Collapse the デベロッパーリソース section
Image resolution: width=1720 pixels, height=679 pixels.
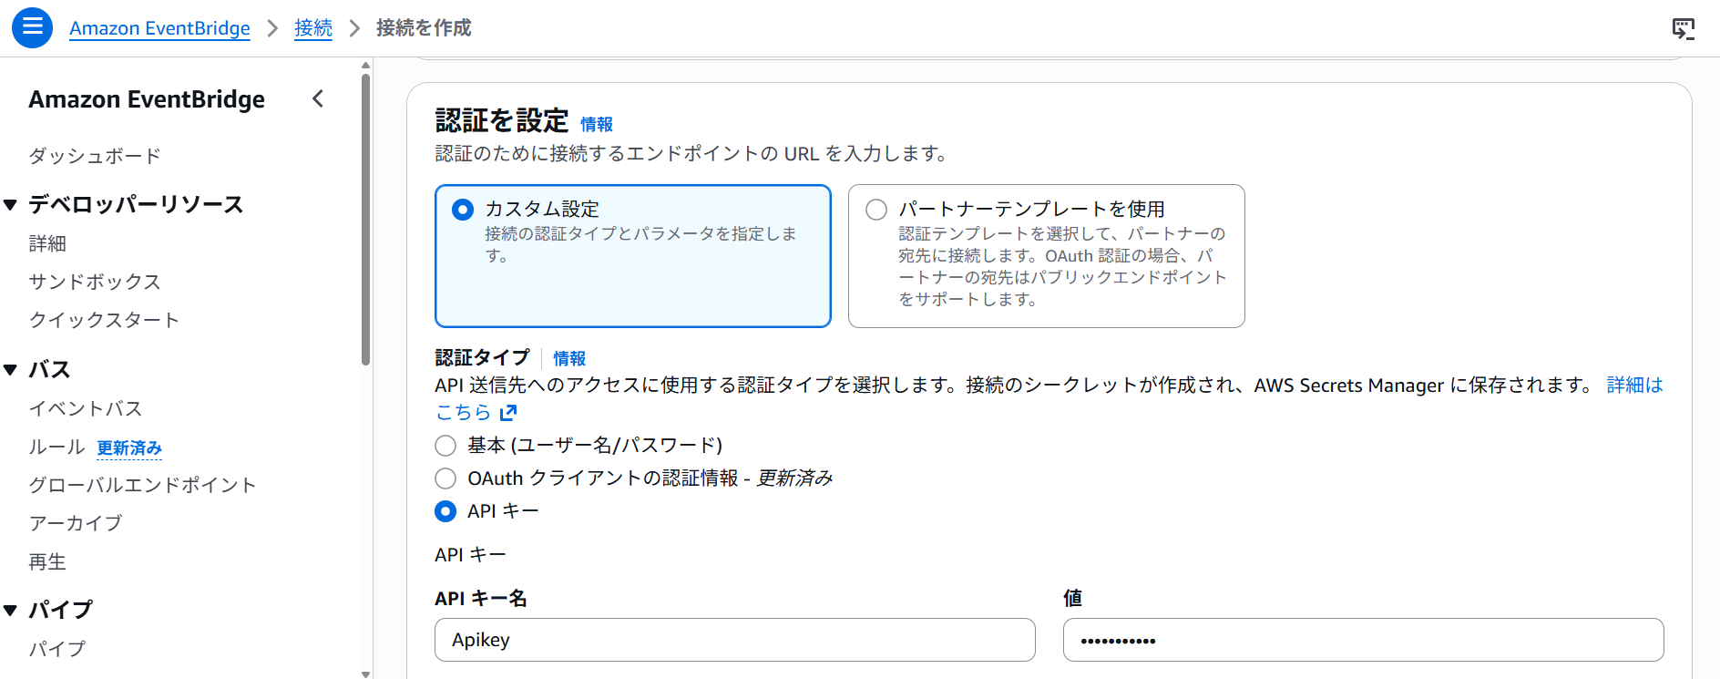click(11, 205)
